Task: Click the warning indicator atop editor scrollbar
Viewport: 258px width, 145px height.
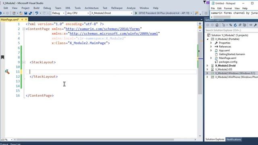Action: [200, 27]
